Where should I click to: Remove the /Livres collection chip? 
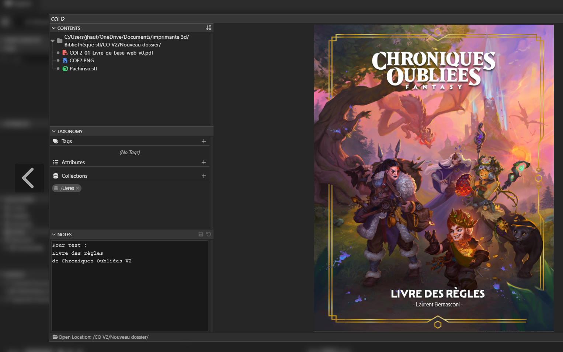[x=77, y=188]
